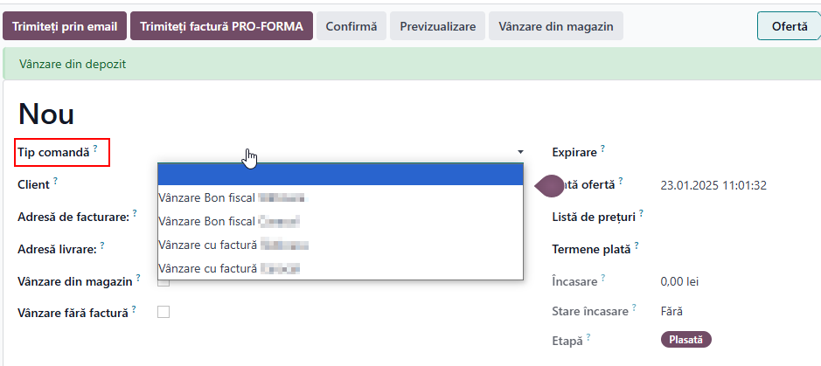Click help question mark beside Adresă livrare
This screenshot has width=821, height=366.
(102, 245)
